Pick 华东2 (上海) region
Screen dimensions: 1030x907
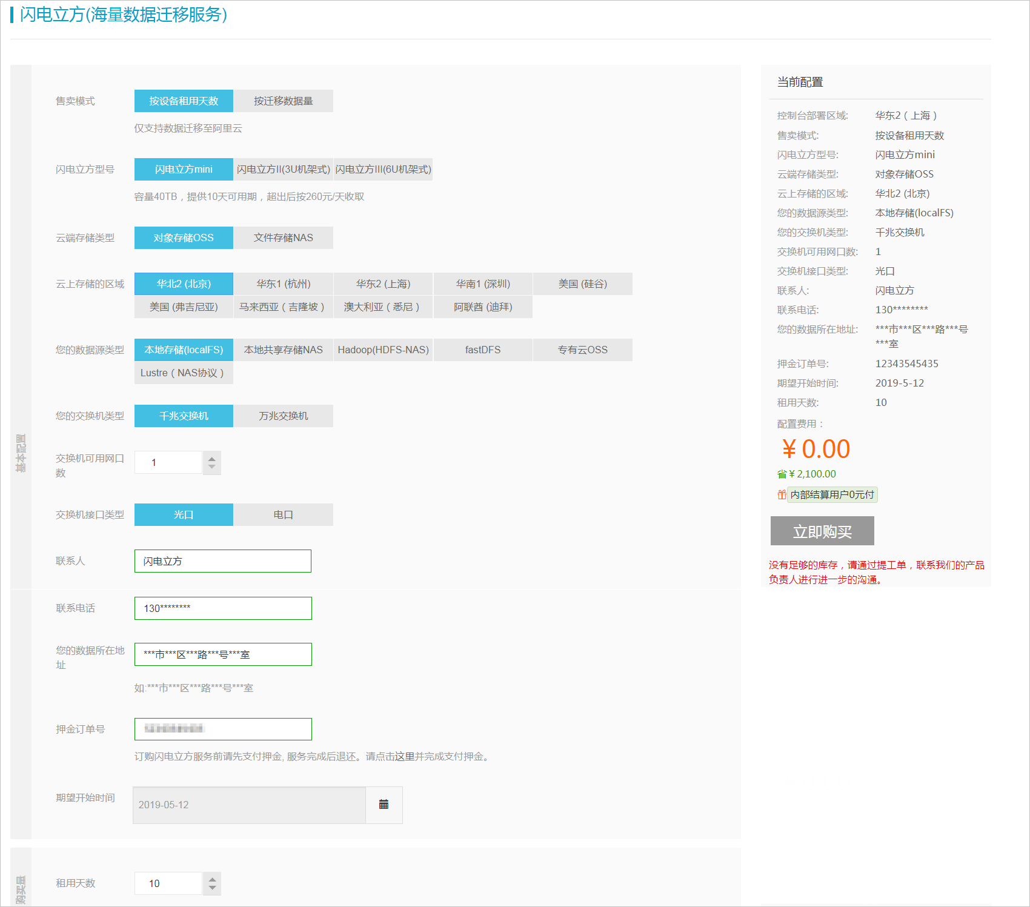[x=384, y=284]
